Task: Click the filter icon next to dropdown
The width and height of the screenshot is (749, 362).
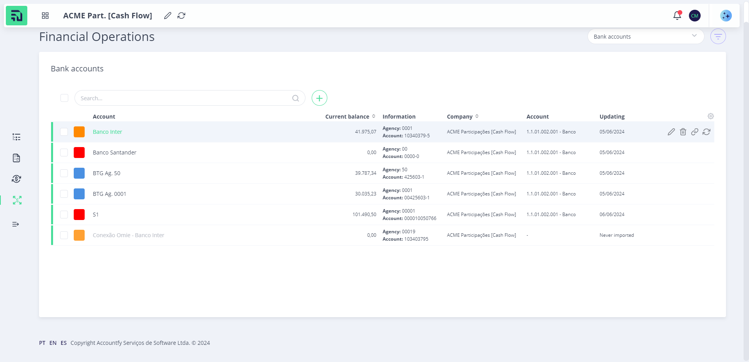Action: [718, 37]
